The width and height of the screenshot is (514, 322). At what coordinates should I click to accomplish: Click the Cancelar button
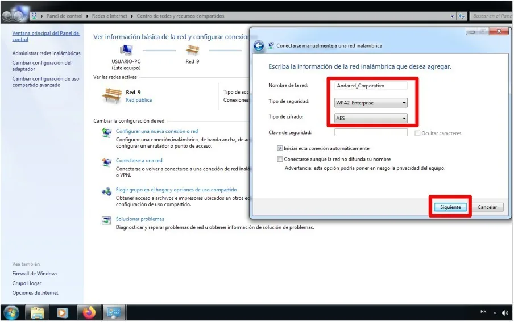point(487,207)
